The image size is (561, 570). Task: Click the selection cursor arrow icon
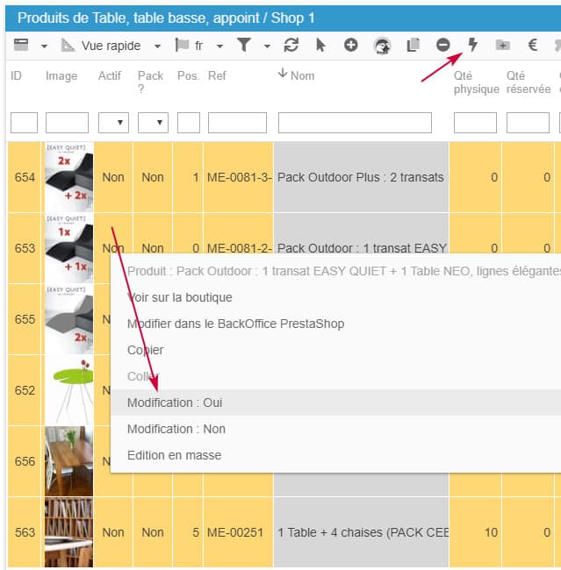320,45
